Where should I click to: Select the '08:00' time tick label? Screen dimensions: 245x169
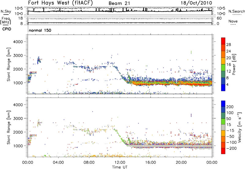[89, 163]
